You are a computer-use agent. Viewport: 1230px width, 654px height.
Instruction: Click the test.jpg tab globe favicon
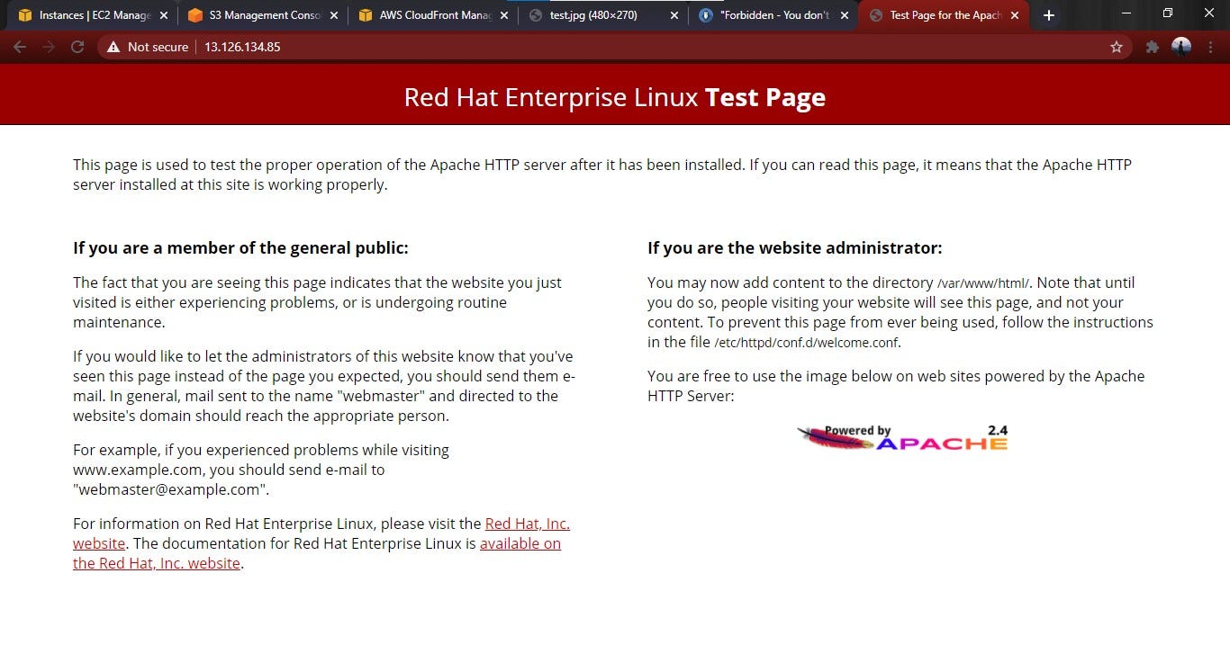pos(536,15)
